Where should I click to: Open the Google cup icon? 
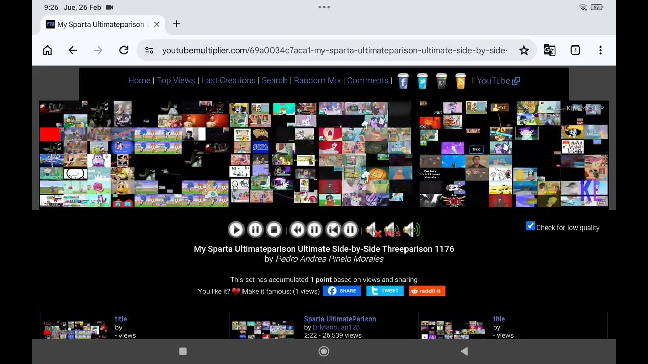[441, 81]
